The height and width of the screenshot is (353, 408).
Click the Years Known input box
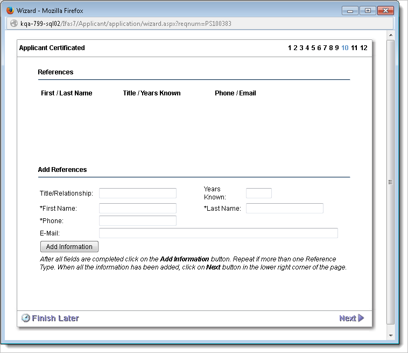[258, 193]
